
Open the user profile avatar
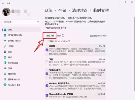[x=6, y=12]
